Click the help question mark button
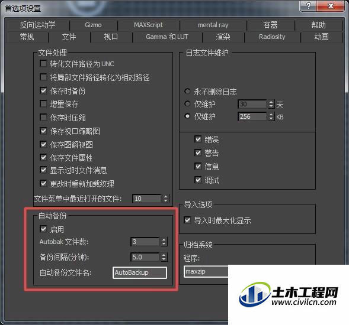Viewport: 349px width, 325px height. (x=308, y=6)
